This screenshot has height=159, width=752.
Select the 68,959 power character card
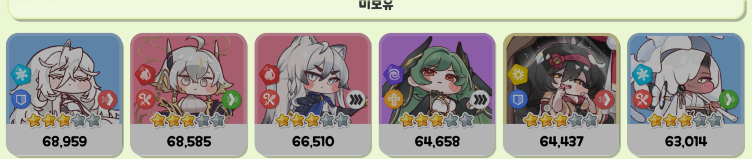coord(64,94)
